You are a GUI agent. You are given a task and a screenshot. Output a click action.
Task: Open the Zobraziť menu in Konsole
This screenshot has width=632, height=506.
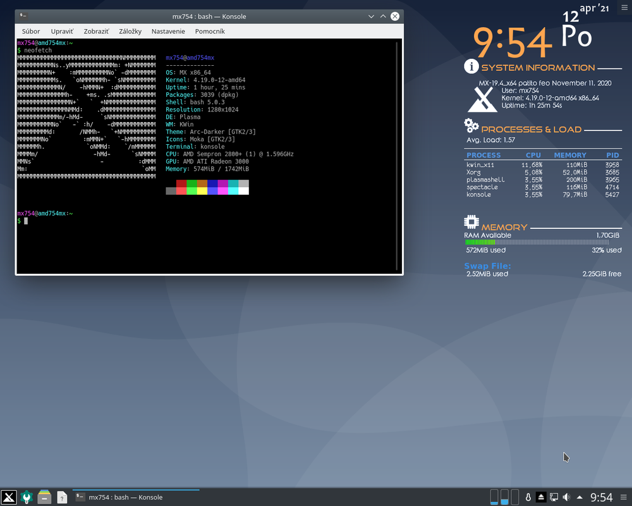pyautogui.click(x=96, y=31)
